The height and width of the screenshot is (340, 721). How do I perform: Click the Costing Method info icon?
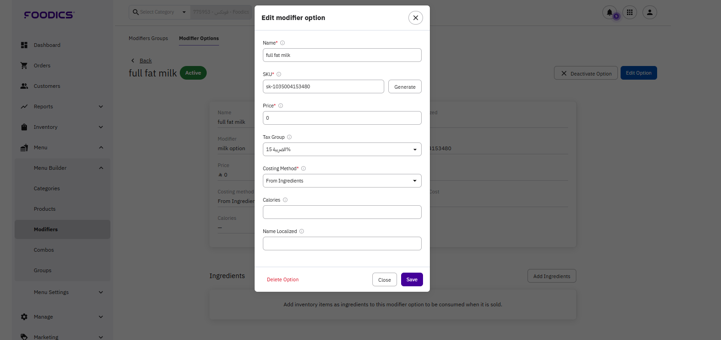(303, 168)
